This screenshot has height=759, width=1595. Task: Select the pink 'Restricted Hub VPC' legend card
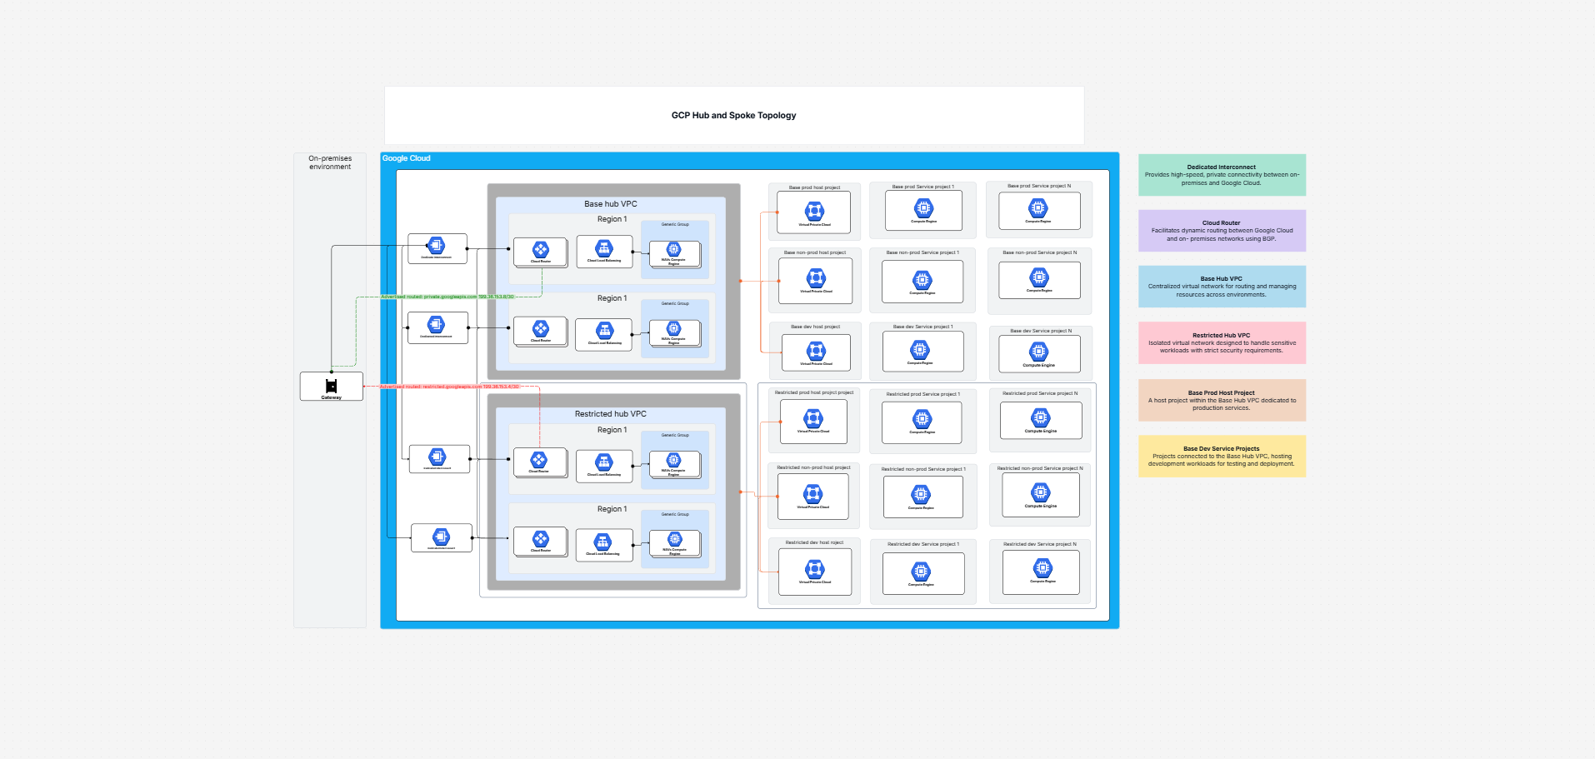[x=1222, y=342]
